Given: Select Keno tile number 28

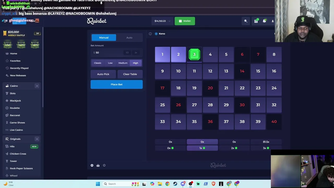Looking at the screenshot, I should 210,105.
